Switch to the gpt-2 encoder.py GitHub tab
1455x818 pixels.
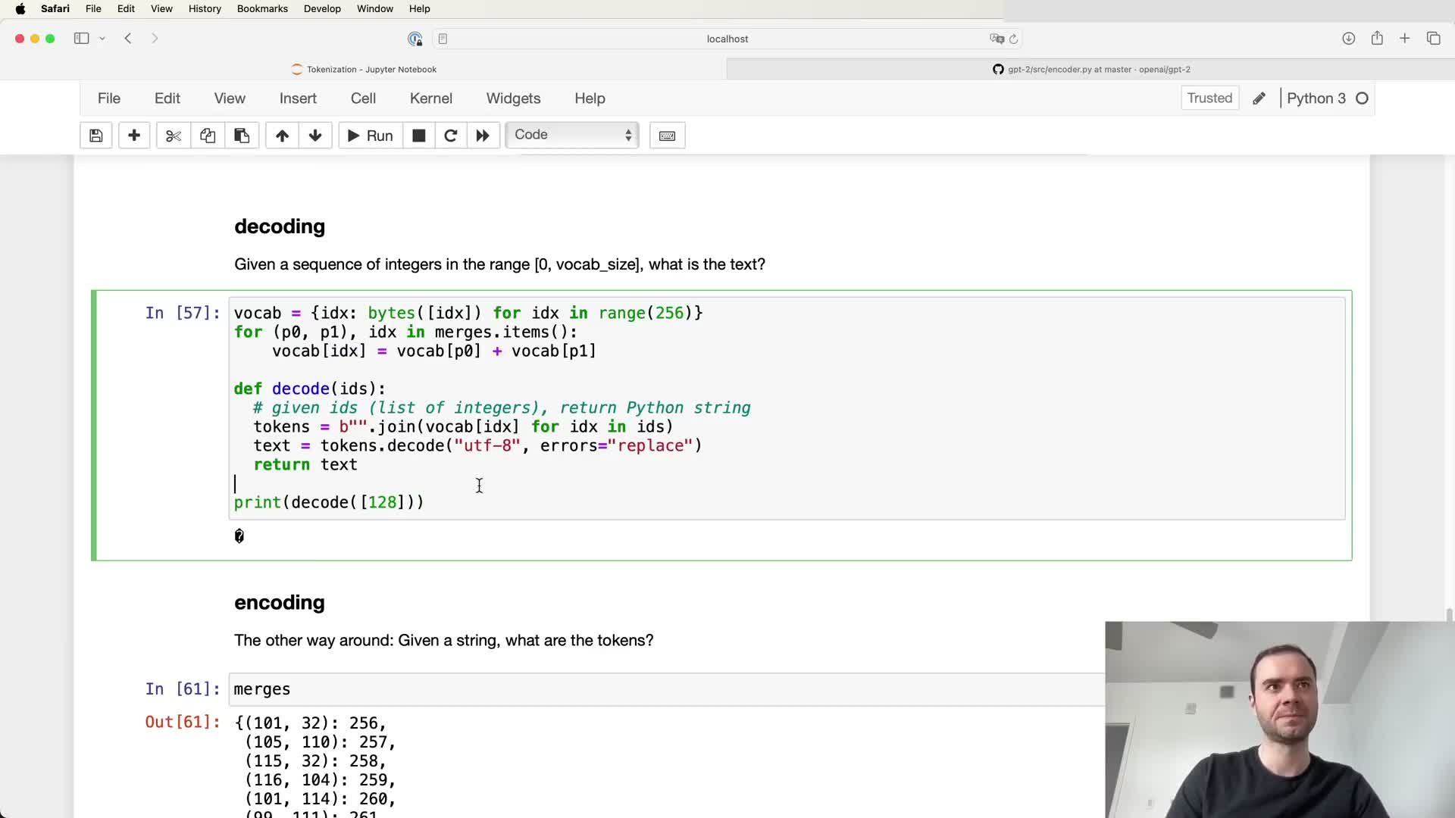1091,69
